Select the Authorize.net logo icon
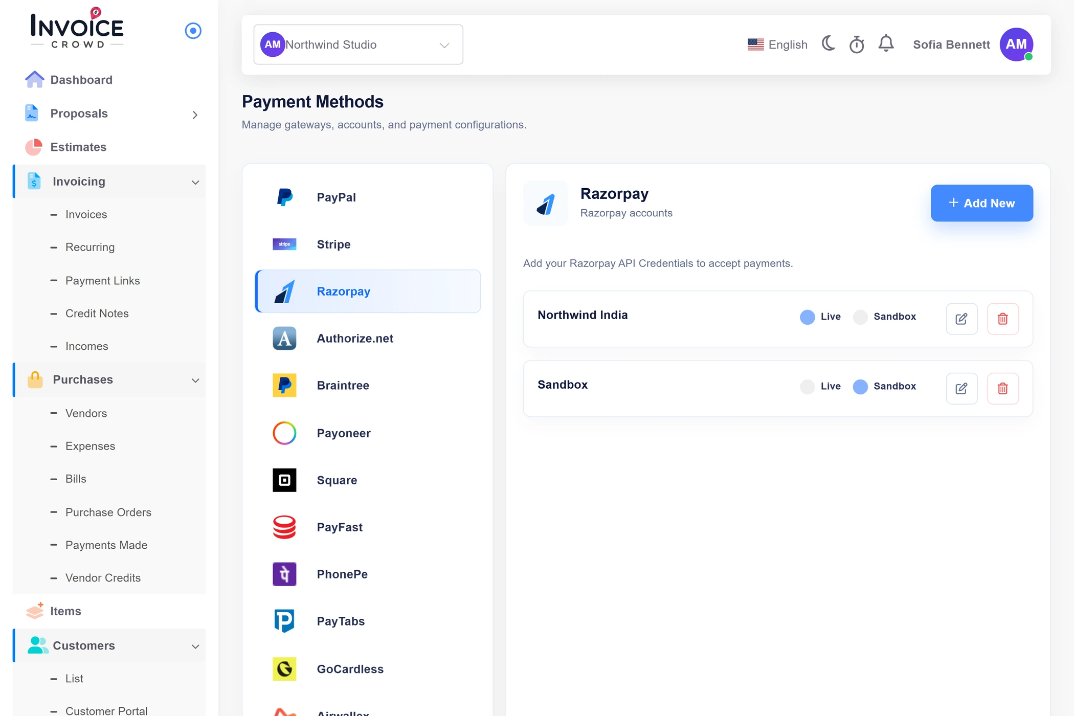 coord(284,338)
